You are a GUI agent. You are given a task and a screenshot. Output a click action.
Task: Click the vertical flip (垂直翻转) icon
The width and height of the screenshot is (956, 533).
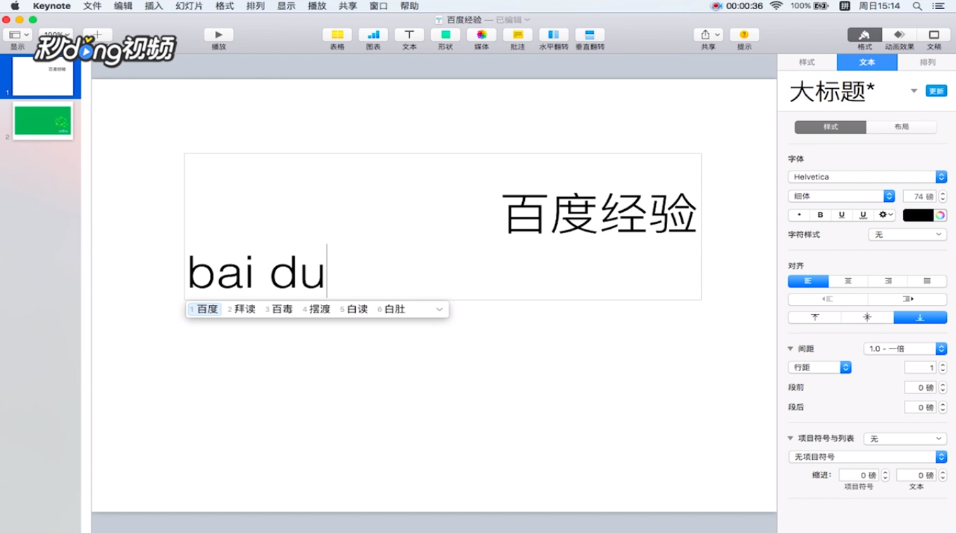(590, 35)
